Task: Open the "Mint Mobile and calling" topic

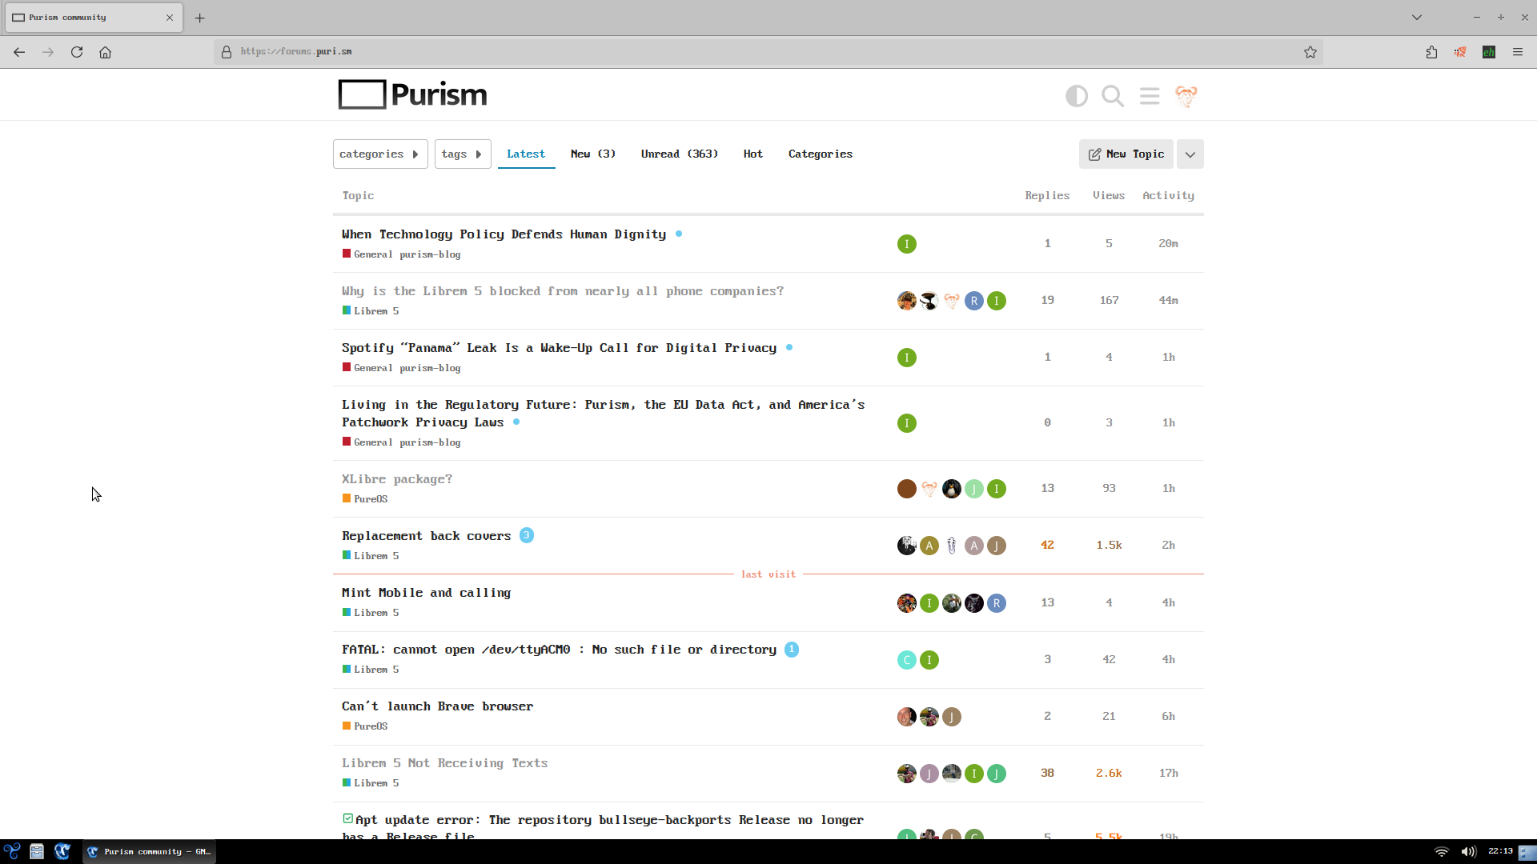Action: [426, 593]
